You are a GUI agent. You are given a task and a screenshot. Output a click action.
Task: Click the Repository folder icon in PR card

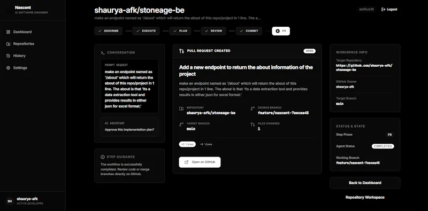(181, 108)
